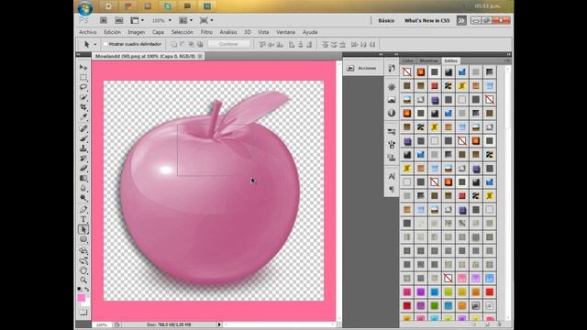Screen dimensions: 587x330
Task: Open the Paragraph panel icon
Action: pyautogui.click(x=392, y=190)
